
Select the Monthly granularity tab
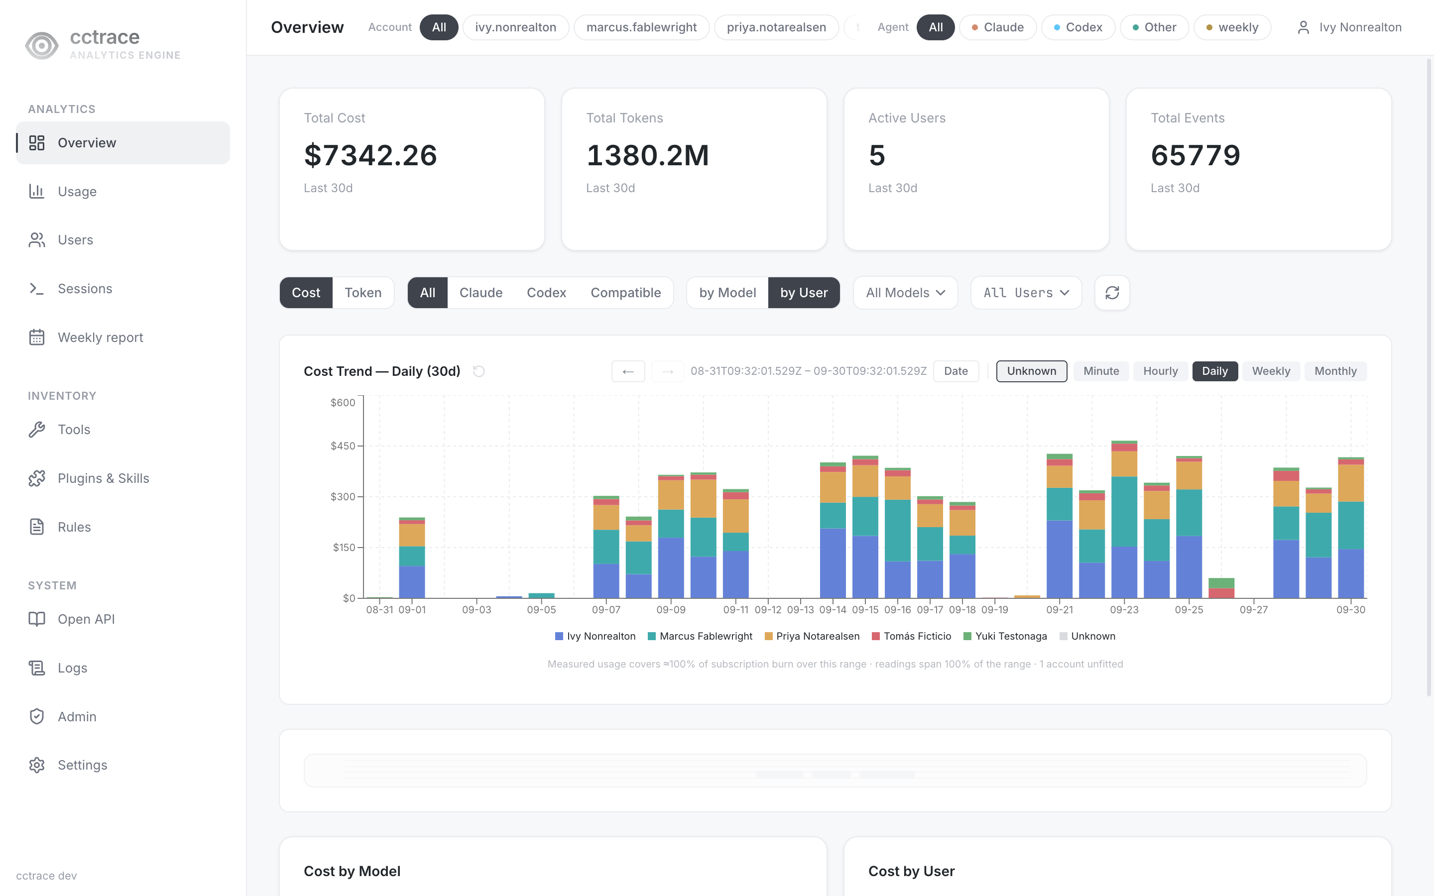pos(1335,371)
